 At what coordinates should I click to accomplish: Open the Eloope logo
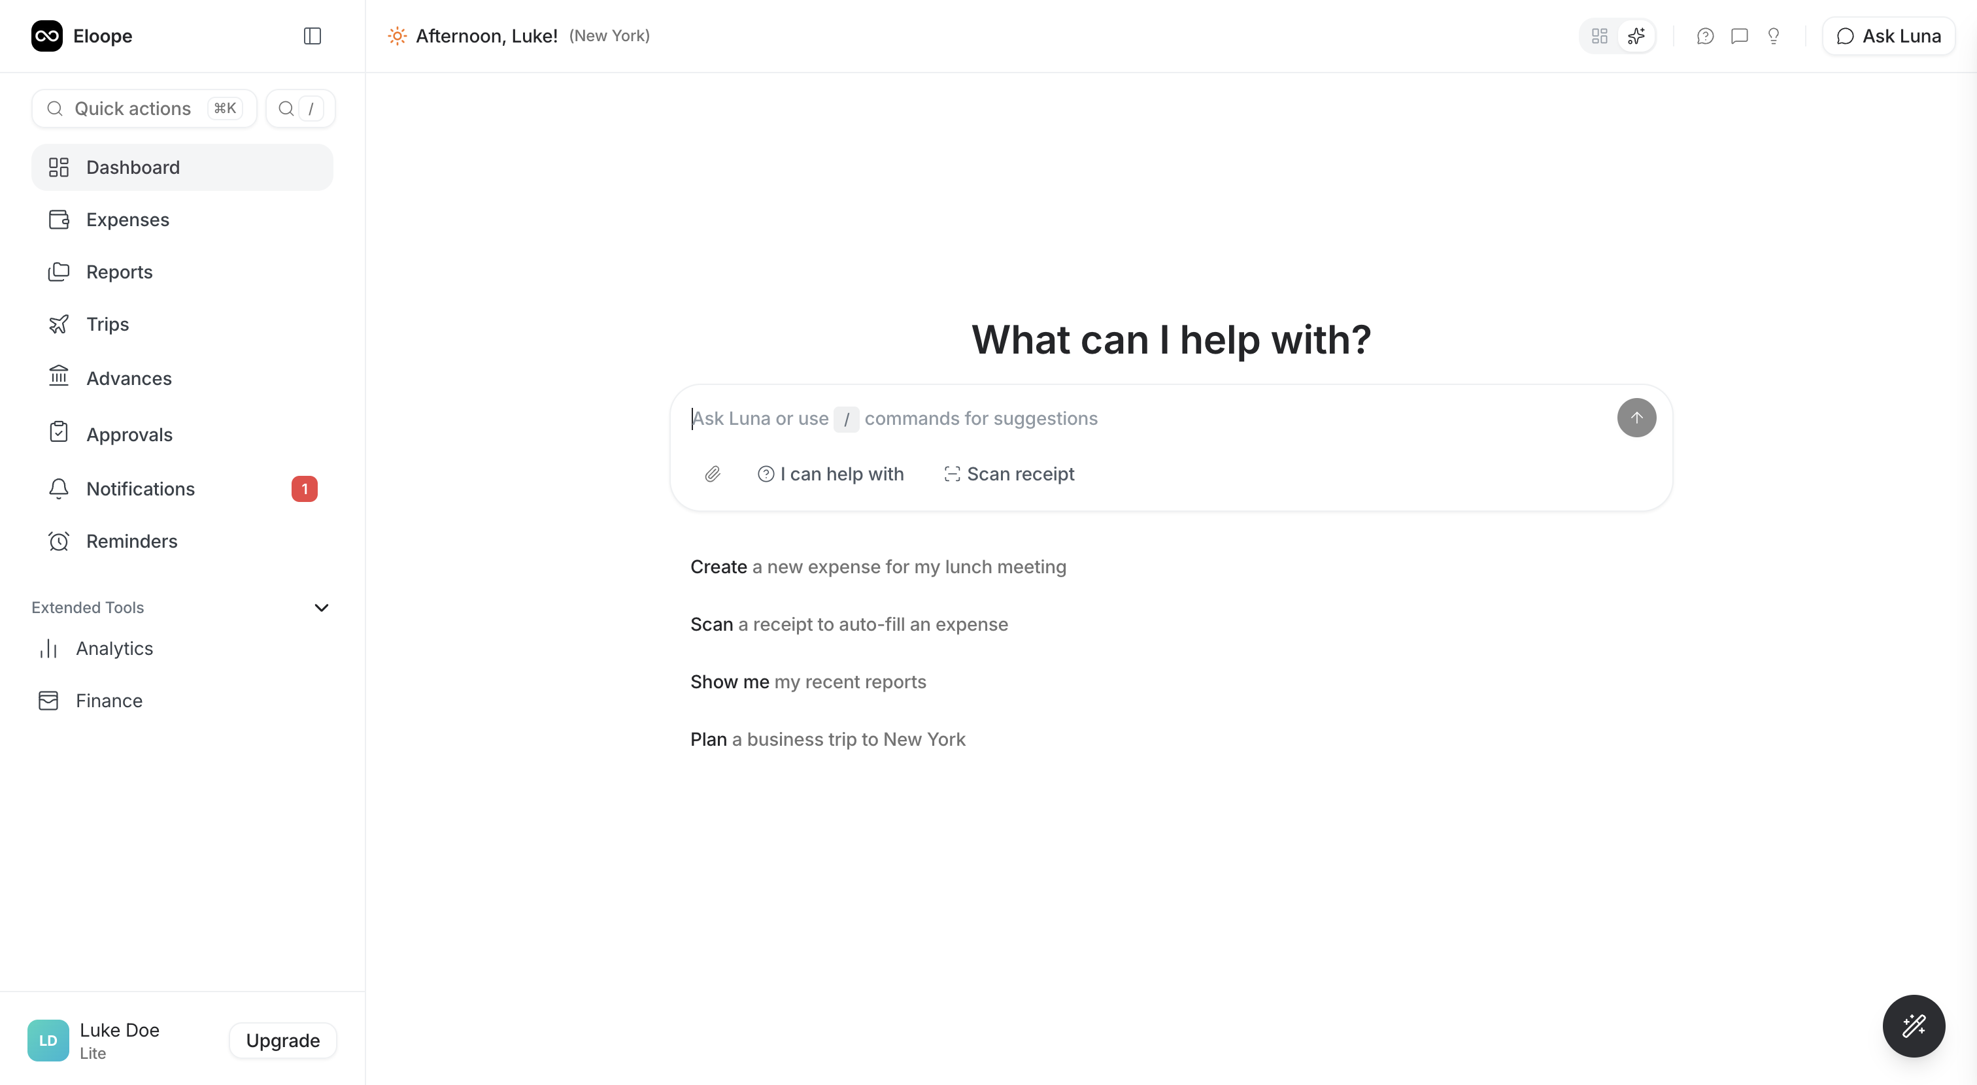tap(47, 36)
